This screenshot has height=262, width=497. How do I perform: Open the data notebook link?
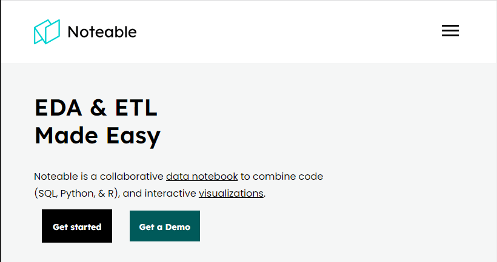pyautogui.click(x=202, y=177)
